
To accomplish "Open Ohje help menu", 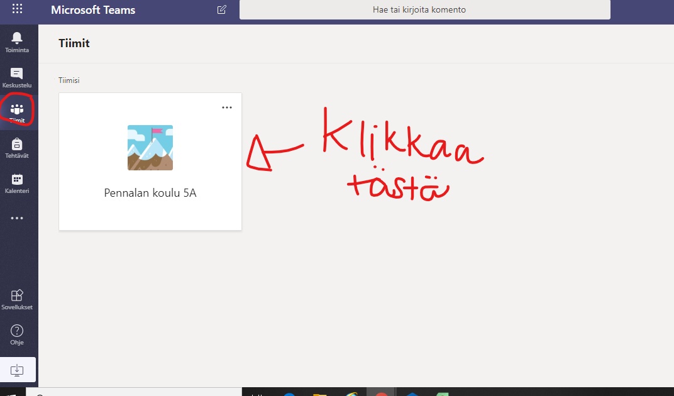I will pos(17,334).
